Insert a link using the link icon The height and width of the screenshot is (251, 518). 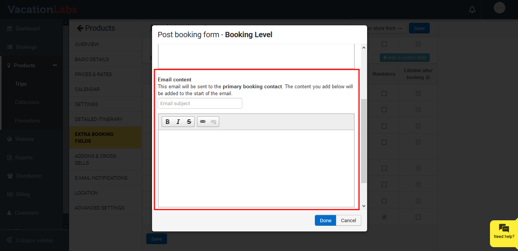203,122
